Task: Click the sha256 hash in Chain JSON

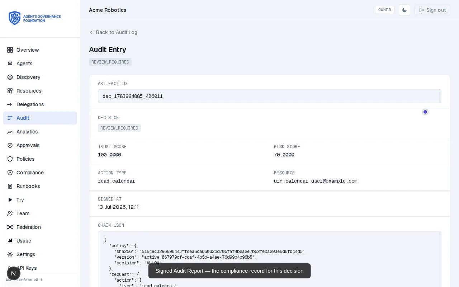Action: 223,251
